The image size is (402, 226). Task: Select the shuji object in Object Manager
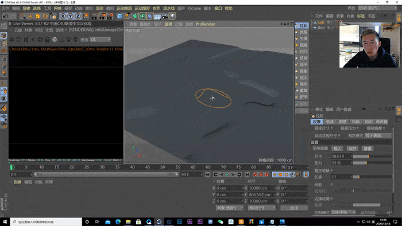pyautogui.click(x=321, y=27)
